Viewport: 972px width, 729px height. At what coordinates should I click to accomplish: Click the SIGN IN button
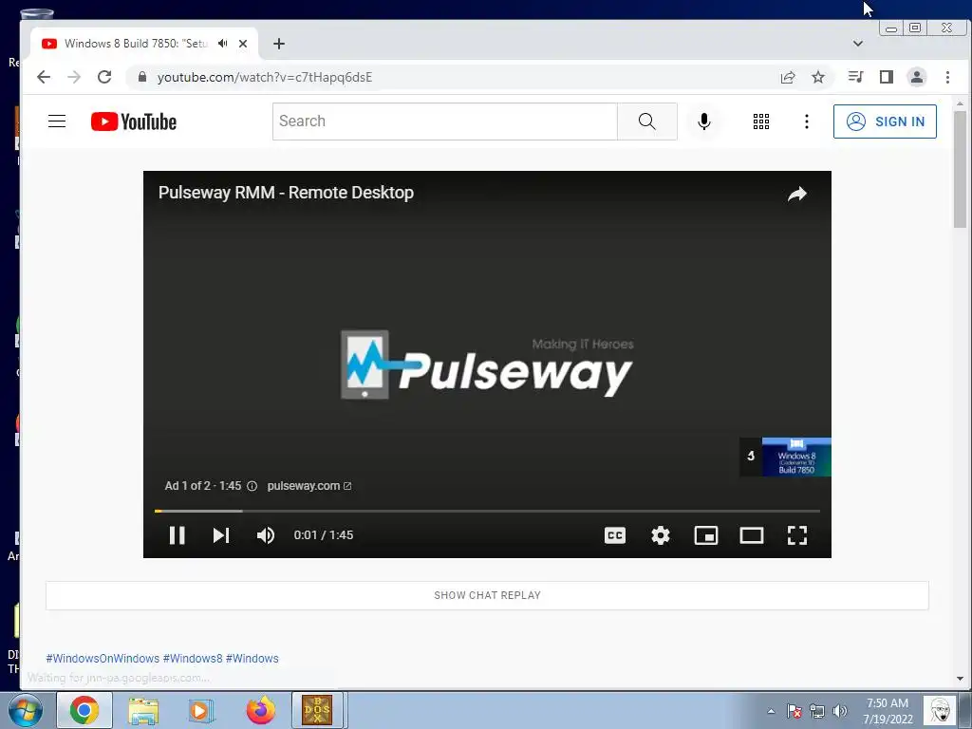click(886, 121)
